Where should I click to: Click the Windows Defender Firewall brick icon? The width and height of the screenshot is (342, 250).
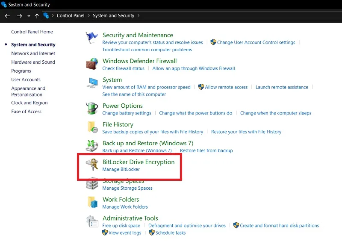pyautogui.click(x=92, y=64)
